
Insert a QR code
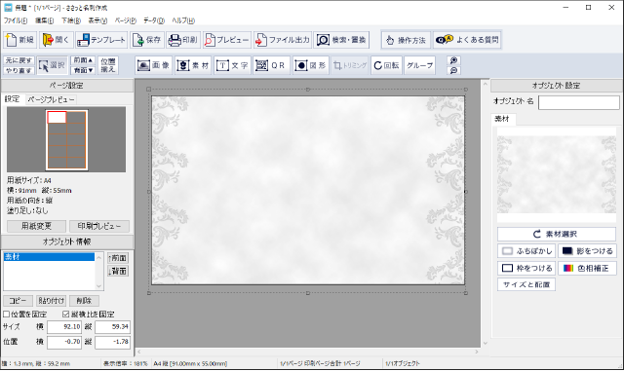[x=271, y=65]
